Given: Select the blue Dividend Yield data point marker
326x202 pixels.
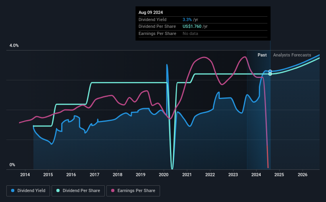Looking at the screenshot, I should (x=270, y=72).
